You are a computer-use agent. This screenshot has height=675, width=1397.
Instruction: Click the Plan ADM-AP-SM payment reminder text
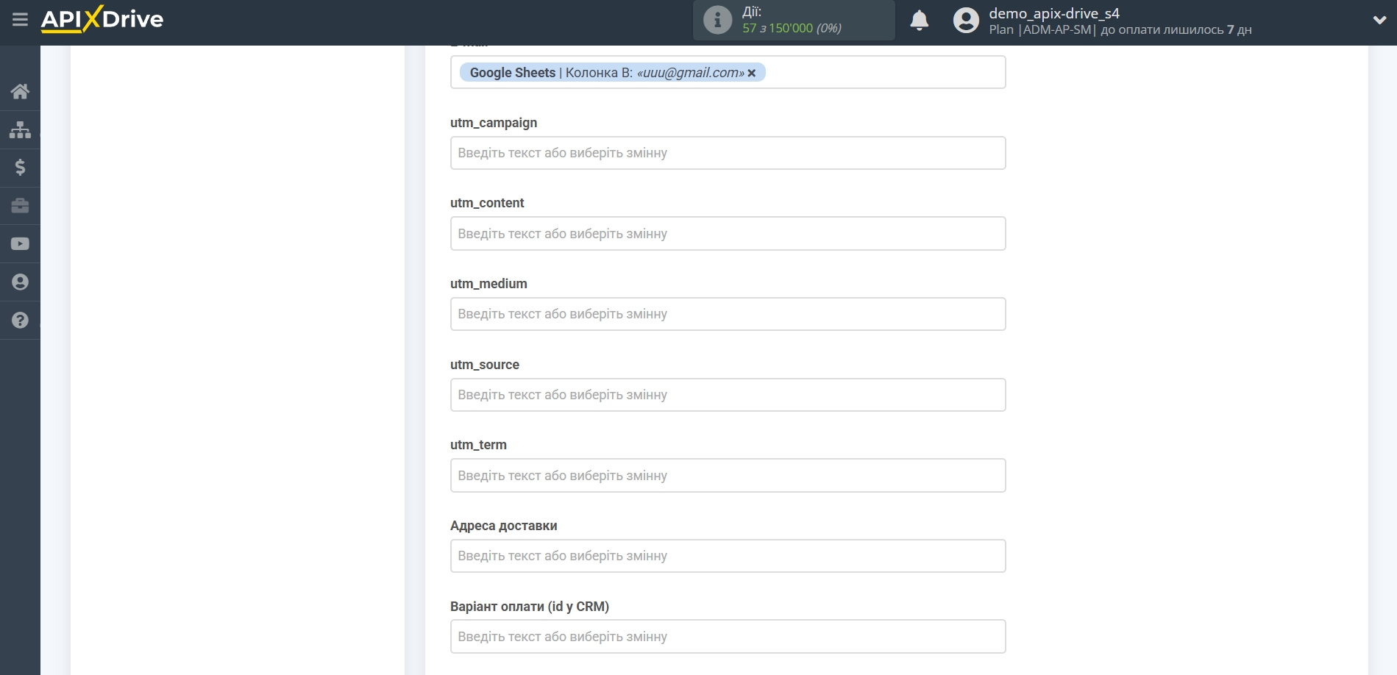[1120, 29]
